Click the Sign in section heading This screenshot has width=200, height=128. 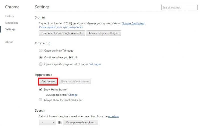(x=40, y=17)
